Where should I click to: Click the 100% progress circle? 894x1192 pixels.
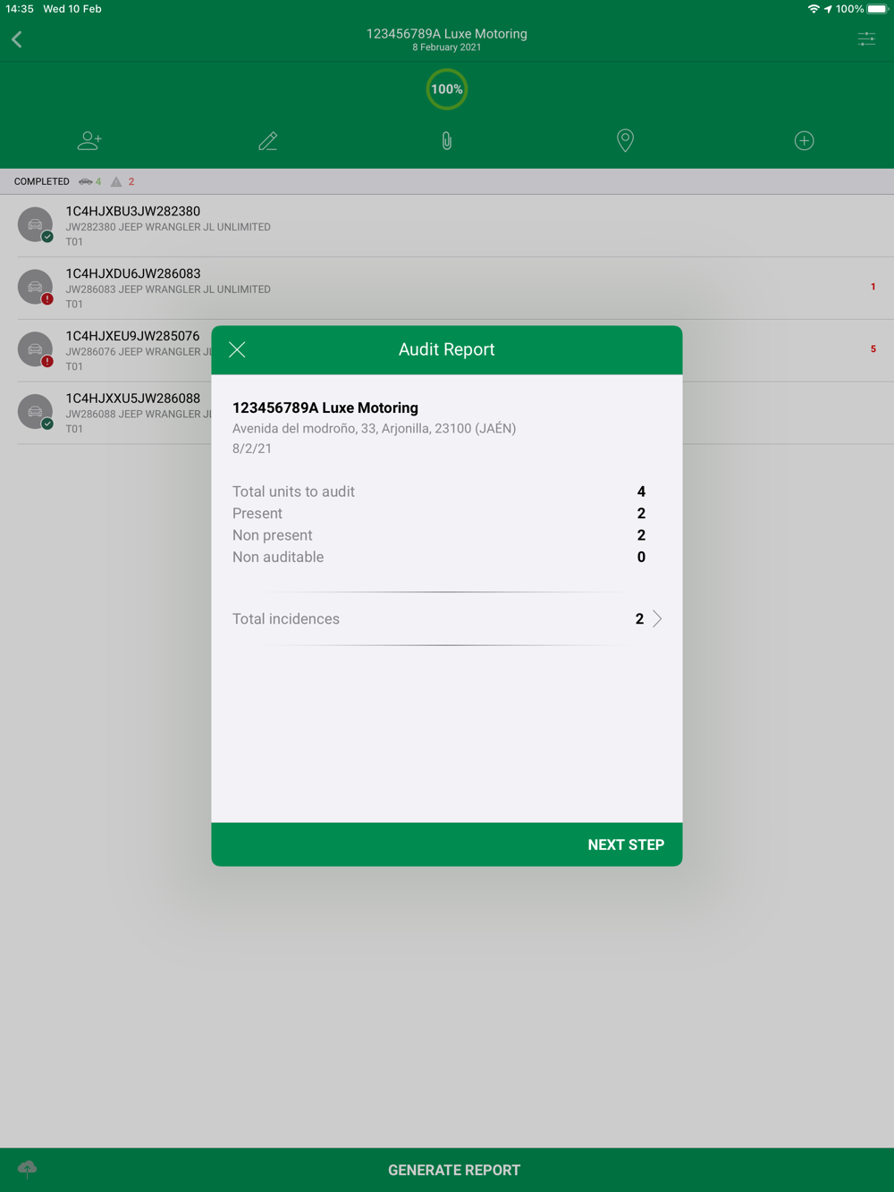(447, 89)
